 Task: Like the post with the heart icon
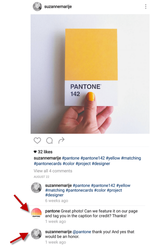point(37,140)
